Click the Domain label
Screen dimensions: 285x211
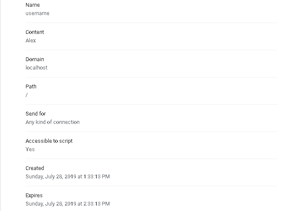pos(35,59)
